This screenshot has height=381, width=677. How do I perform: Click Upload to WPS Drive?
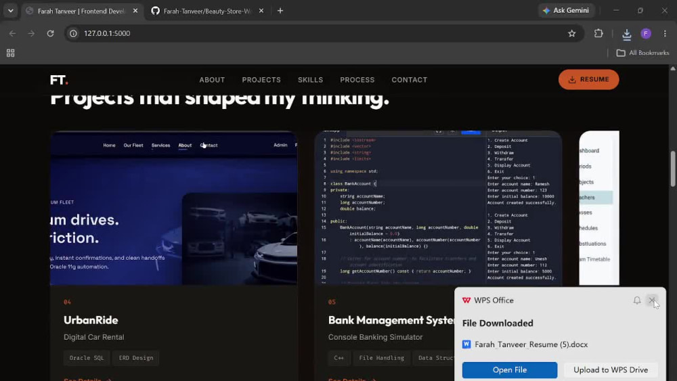pos(611,369)
